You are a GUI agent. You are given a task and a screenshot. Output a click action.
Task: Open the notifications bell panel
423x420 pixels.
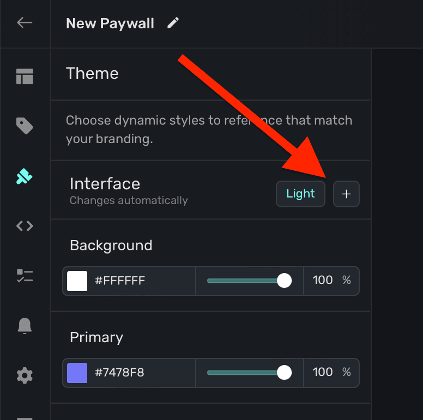pyautogui.click(x=25, y=325)
